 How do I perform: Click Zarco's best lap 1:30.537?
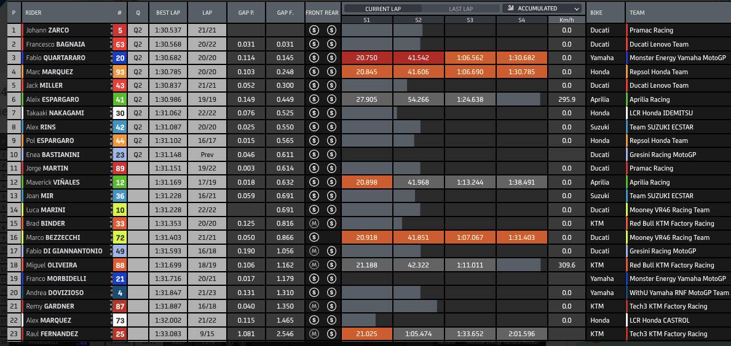pyautogui.click(x=168, y=30)
